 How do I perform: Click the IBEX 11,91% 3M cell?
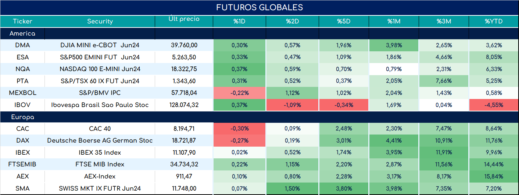click(x=444, y=152)
